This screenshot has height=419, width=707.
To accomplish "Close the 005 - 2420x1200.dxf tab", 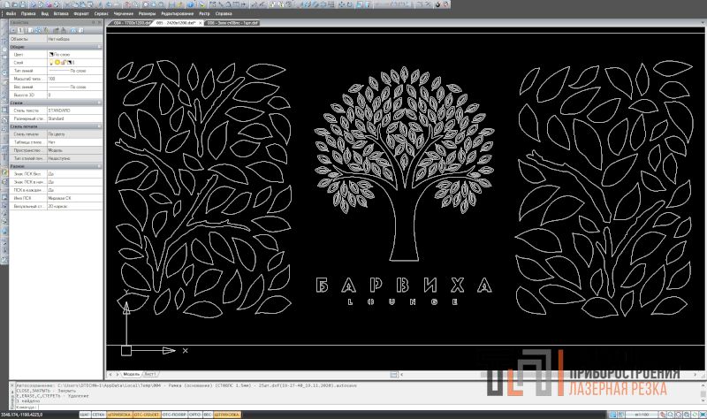I will coord(201,23).
